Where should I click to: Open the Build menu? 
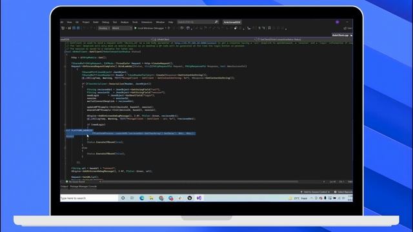coord(96,23)
